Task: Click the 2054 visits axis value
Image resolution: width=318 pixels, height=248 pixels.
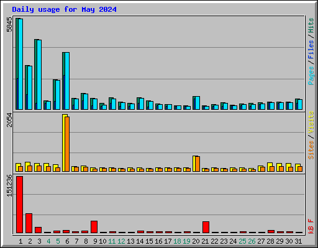Action: pos(9,120)
